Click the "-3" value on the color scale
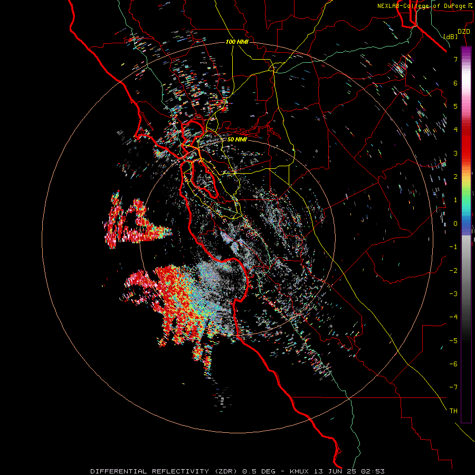Image resolution: width=475 pixels, height=475 pixels. [x=453, y=294]
